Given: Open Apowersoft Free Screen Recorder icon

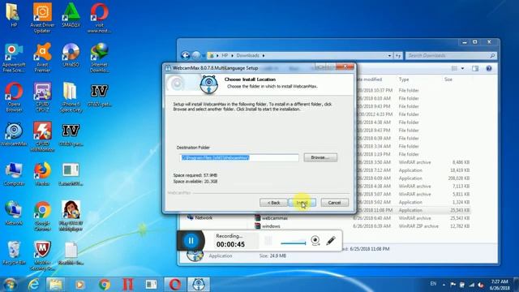Looking at the screenshot, I should click(x=14, y=58).
